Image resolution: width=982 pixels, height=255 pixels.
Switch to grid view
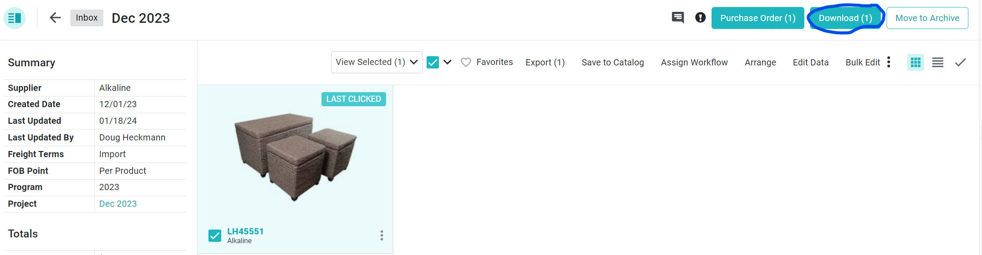[x=915, y=62]
